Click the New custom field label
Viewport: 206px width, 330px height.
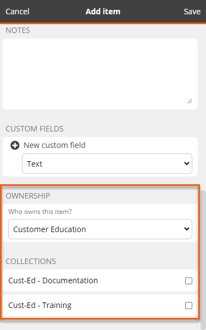(54, 145)
